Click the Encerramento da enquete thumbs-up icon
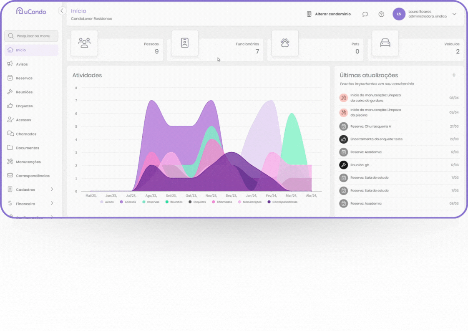This screenshot has height=331, width=468. click(x=344, y=139)
